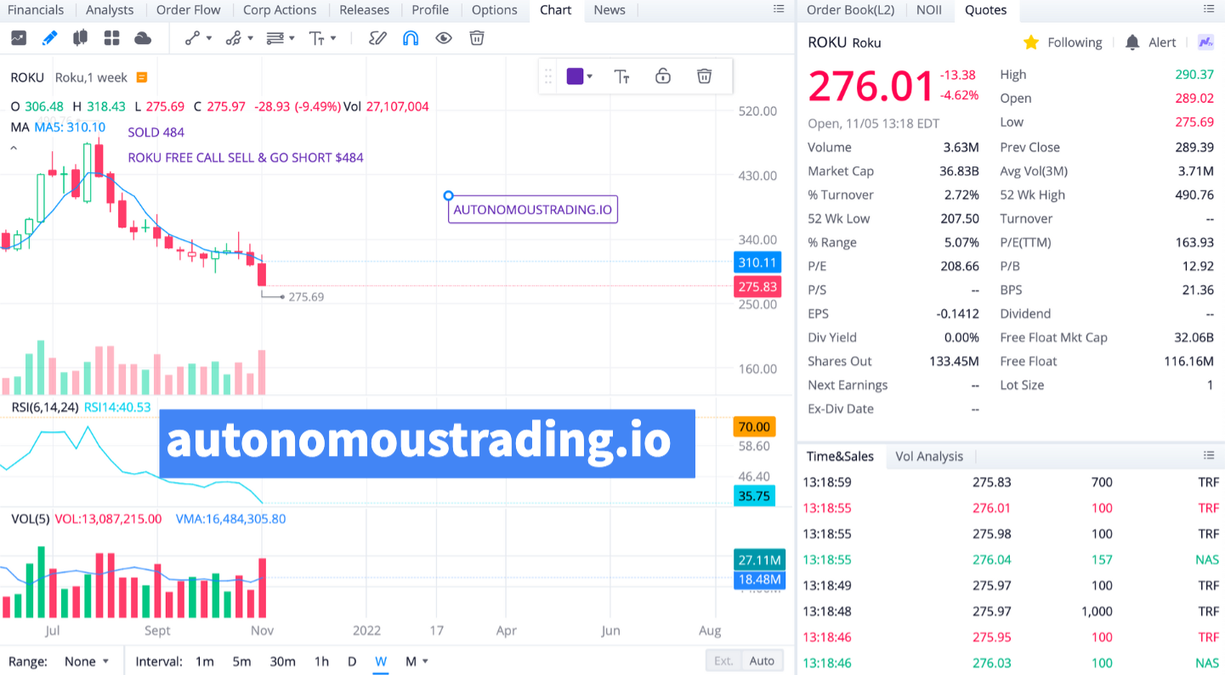Open the News tab
Image resolution: width=1225 pixels, height=675 pixels.
tap(610, 10)
